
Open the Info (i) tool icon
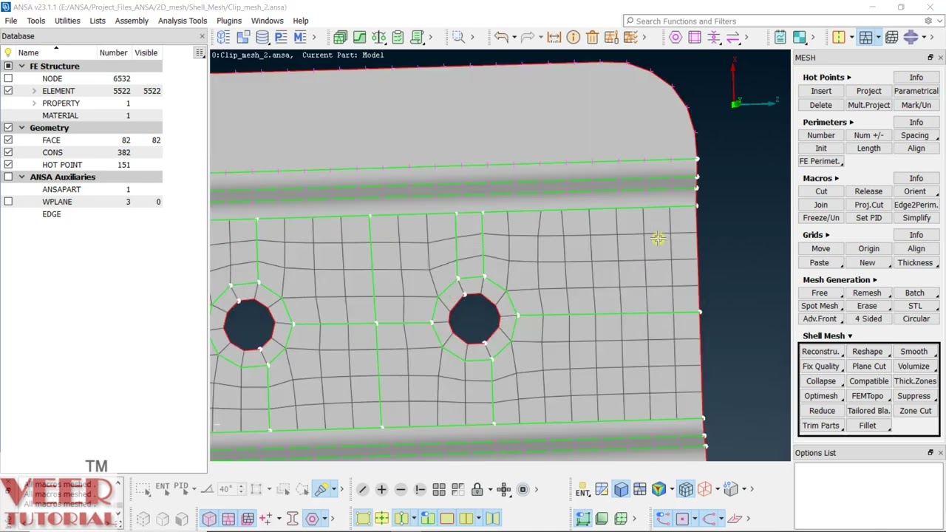click(573, 37)
